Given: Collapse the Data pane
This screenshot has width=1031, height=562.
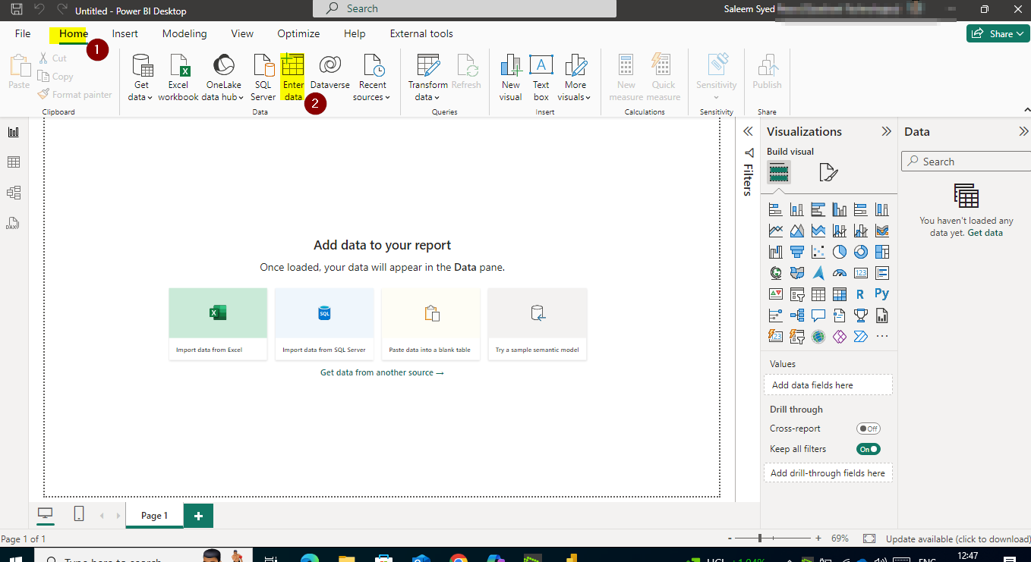Looking at the screenshot, I should (1023, 131).
